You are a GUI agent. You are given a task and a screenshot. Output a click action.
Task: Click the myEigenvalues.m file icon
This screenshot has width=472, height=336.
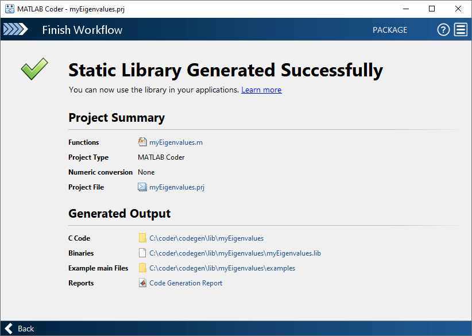click(x=142, y=142)
